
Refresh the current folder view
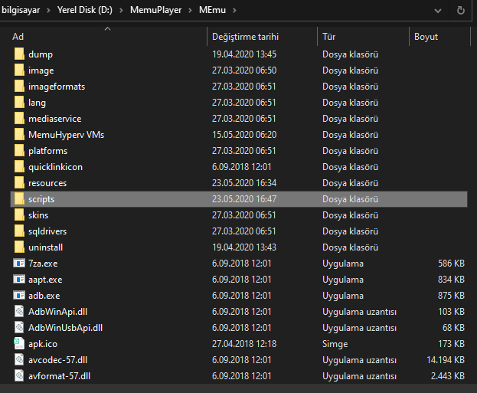(460, 11)
